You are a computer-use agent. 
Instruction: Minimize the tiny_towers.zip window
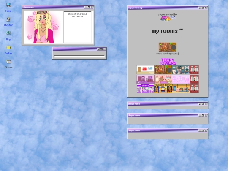(200, 8)
